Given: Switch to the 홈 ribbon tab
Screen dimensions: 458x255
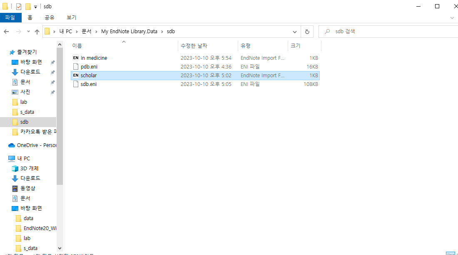Looking at the screenshot, I should [30, 17].
